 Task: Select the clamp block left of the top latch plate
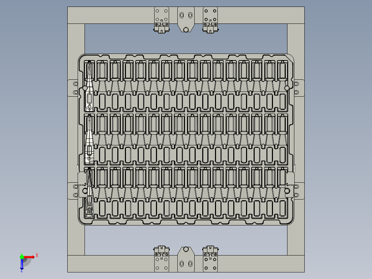click(x=161, y=20)
